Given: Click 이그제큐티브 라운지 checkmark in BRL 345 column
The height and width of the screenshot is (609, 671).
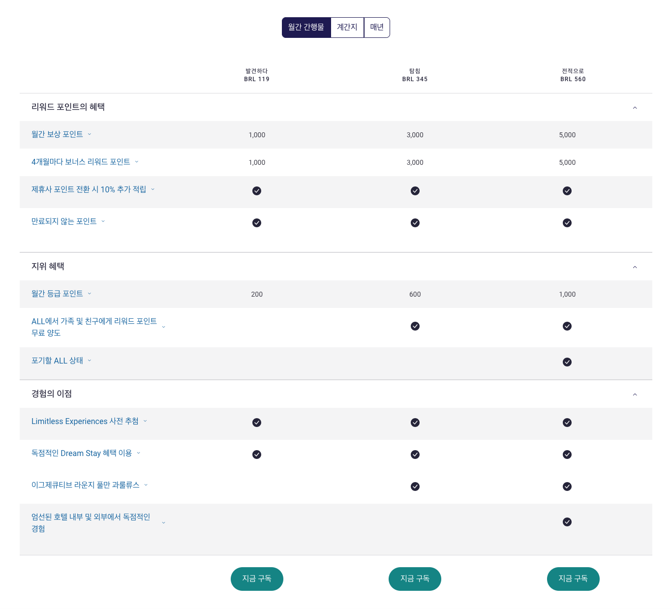Looking at the screenshot, I should tap(415, 487).
